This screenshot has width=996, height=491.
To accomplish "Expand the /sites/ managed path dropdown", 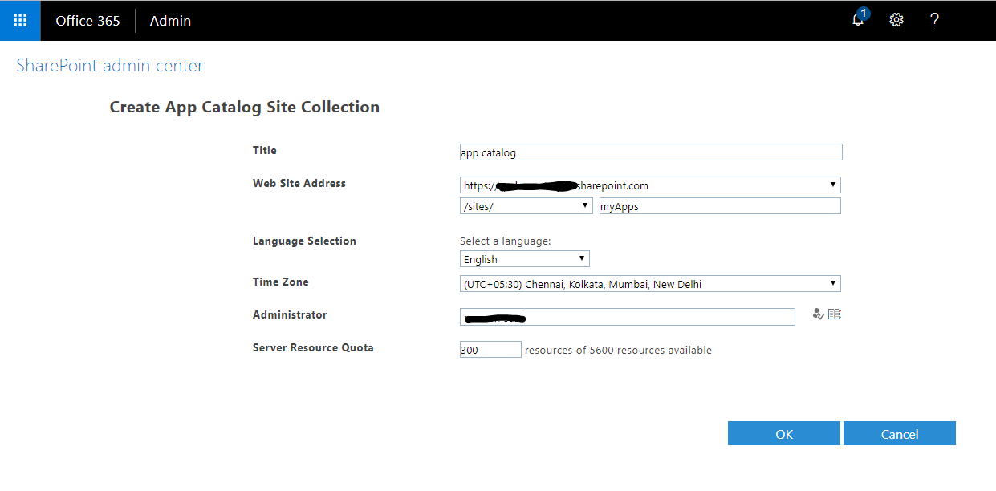I will [585, 205].
